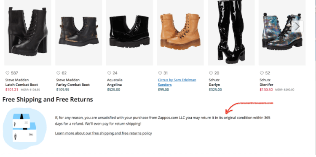Select Latch Combat Boot title
This screenshot has width=316, height=157.
[21, 85]
